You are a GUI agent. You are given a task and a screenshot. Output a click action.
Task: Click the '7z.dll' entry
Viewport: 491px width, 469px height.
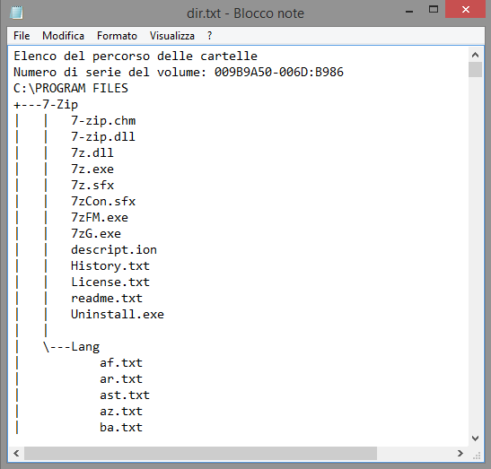pos(92,153)
